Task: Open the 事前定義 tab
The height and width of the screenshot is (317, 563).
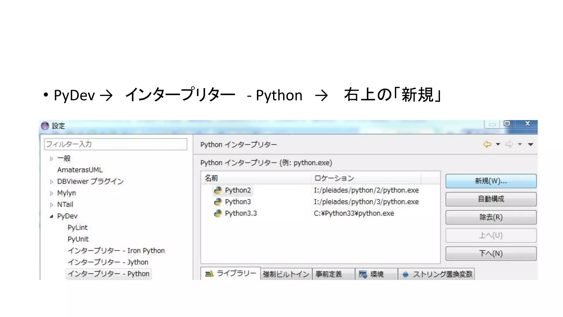Action: pos(333,274)
